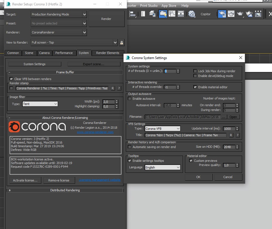Image resolution: width=272 pixels, height=229 pixels.
Task: Click Activate license... button
Action: 25,180
